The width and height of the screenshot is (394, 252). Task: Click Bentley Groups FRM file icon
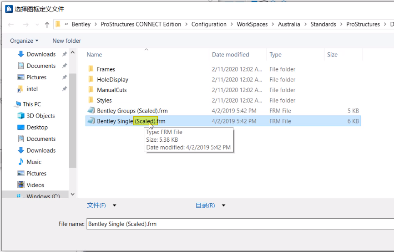pyautogui.click(x=91, y=110)
